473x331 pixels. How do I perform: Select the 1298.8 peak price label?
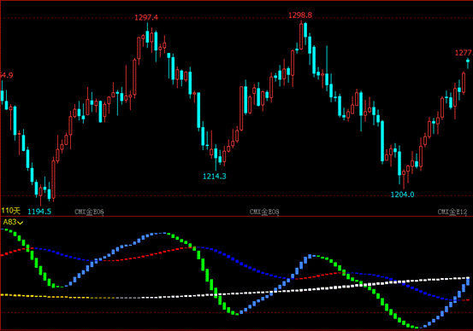pos(300,15)
